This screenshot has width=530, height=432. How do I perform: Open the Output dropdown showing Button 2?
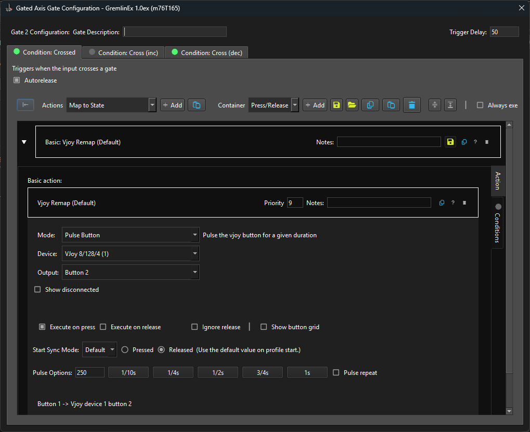[130, 273]
